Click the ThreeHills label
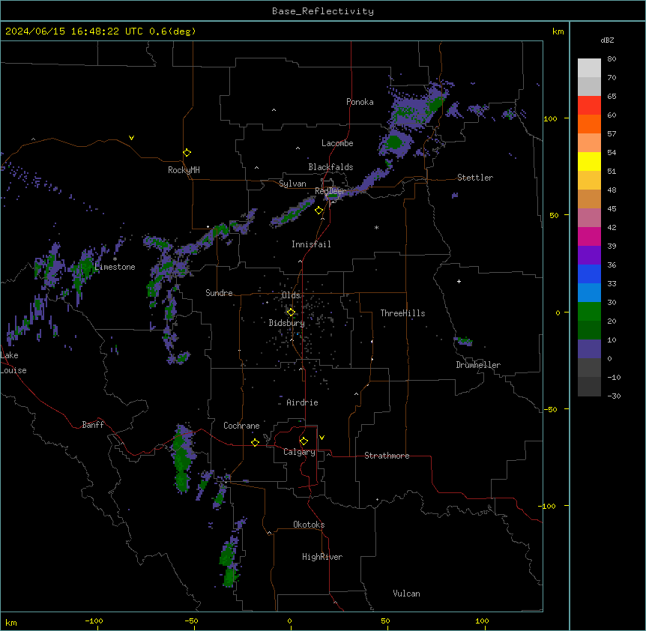 click(402, 313)
